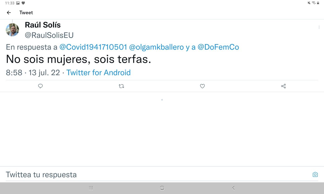This screenshot has height=194, width=324.
Task: Share the tweet via the share icon
Action: [283, 86]
